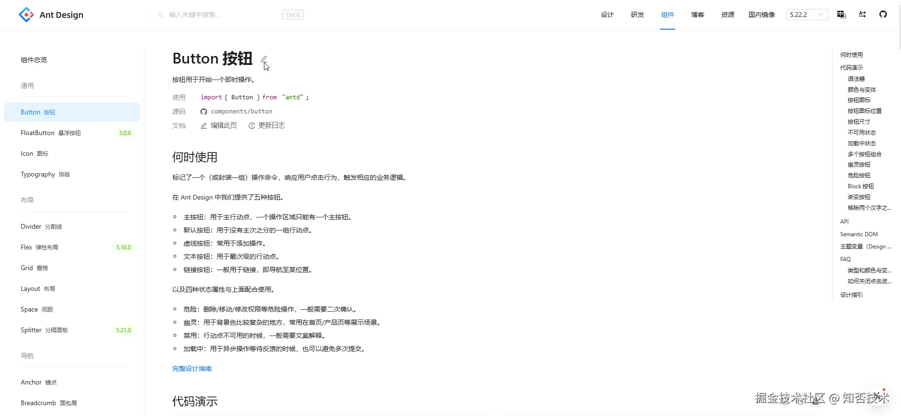901x416 pixels.
Task: Open the 国内镜像 link
Action: coord(762,15)
